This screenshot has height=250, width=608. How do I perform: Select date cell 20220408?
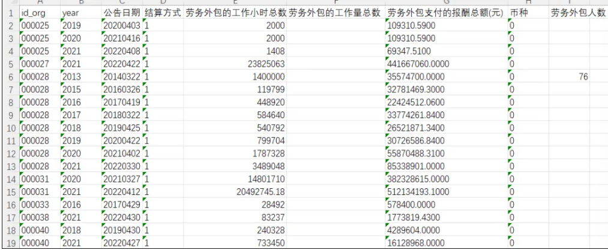122,51
